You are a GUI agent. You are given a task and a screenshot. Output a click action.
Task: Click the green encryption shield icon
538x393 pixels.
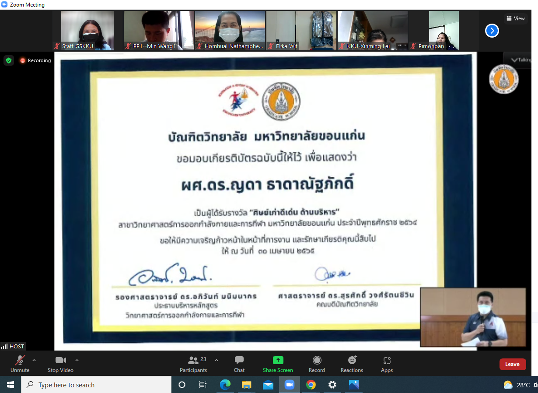pos(9,60)
